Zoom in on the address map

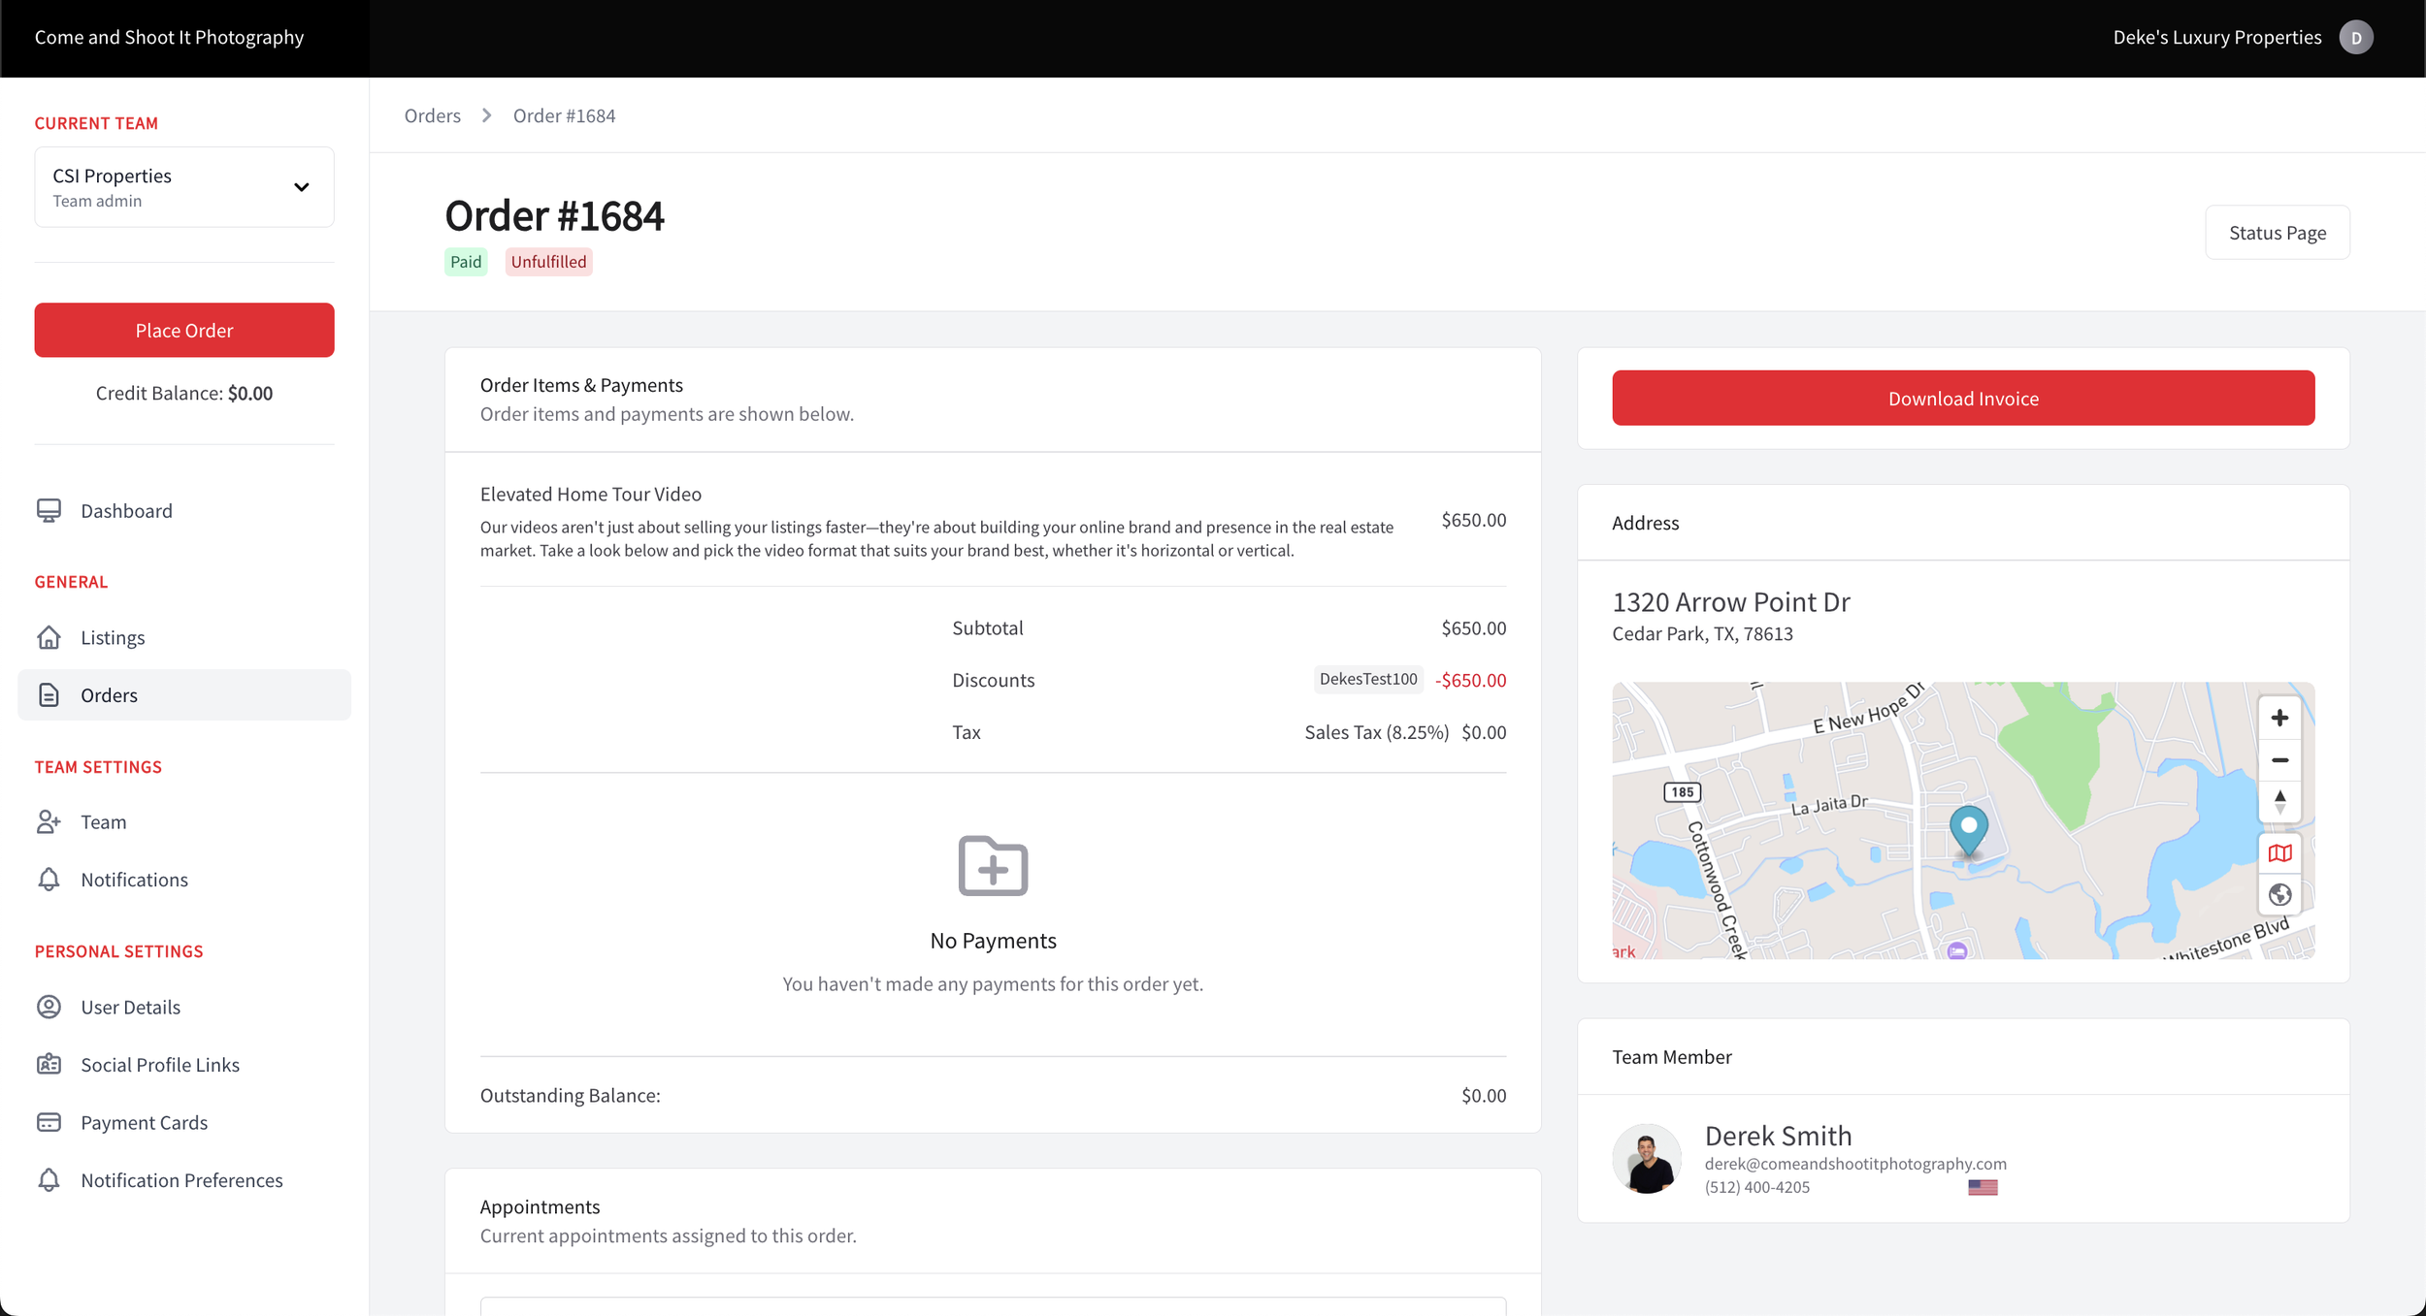(x=2278, y=718)
